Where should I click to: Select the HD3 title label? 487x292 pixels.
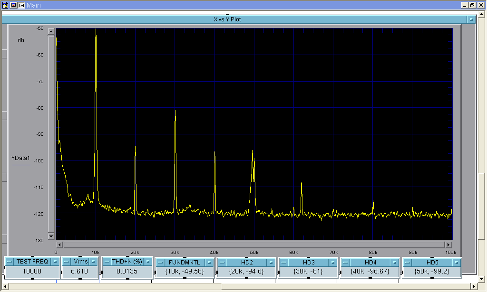(308, 263)
